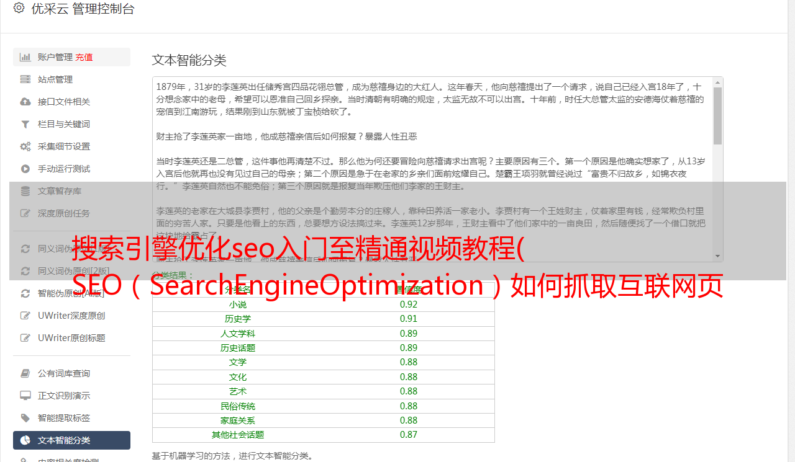Click the text area scrollbar up arrow
Viewport: 795px width, 462px height.
(717, 82)
